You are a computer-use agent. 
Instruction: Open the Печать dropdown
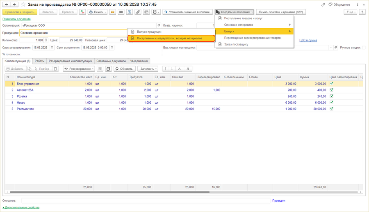[x=98, y=12]
